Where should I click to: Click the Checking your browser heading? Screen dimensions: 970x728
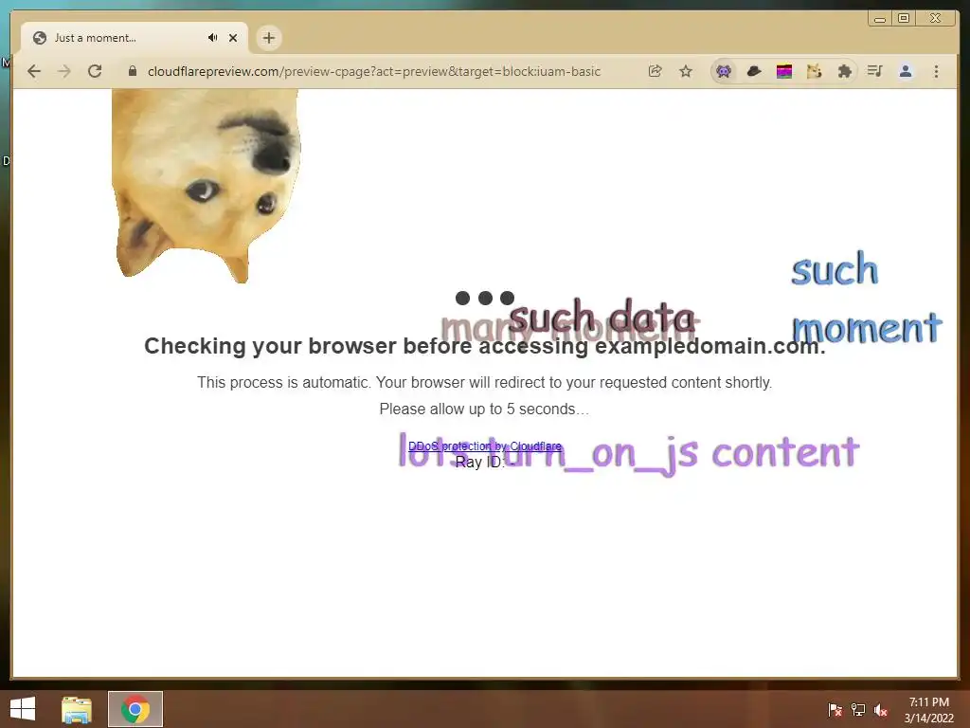(x=485, y=346)
